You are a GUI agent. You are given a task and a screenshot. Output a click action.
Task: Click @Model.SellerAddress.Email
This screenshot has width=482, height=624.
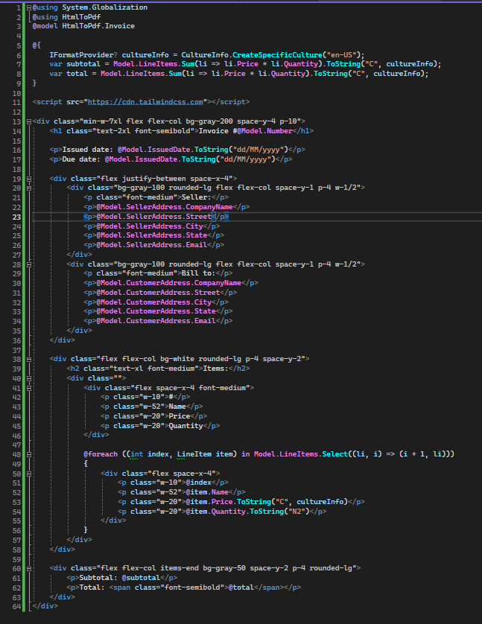(x=152, y=245)
